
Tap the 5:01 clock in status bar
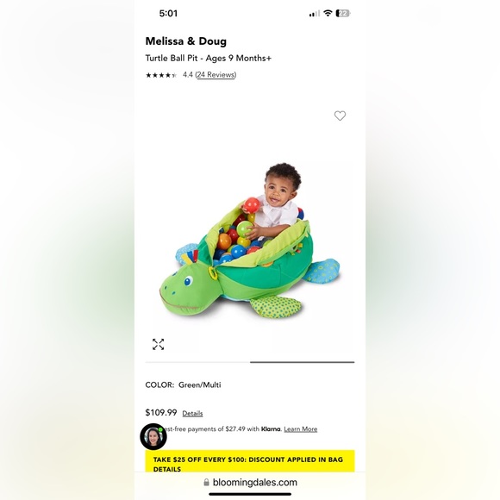point(168,14)
